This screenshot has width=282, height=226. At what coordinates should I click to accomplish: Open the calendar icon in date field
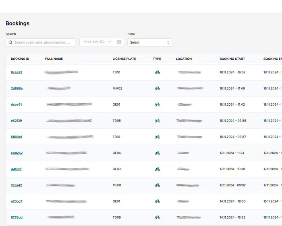(119, 42)
